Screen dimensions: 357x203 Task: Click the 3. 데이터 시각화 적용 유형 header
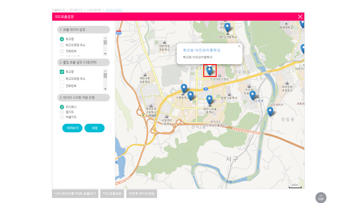83,97
